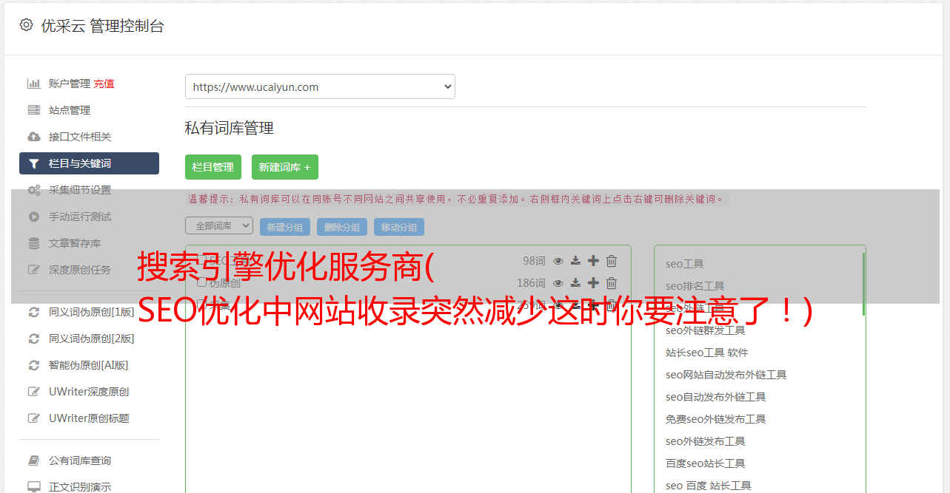
Task: Download the 98词 library via its download icon
Action: coord(576,261)
